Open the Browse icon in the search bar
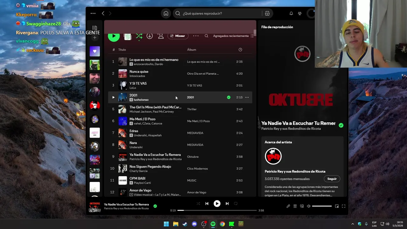The height and width of the screenshot is (229, 407). pos(267,13)
